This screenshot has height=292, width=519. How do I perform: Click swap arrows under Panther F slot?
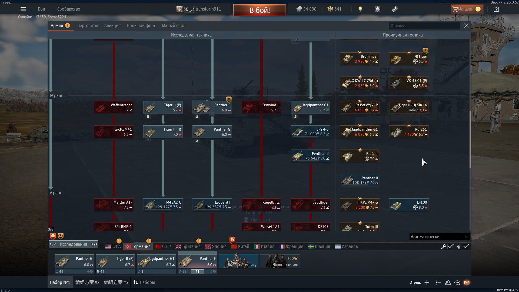click(x=198, y=271)
